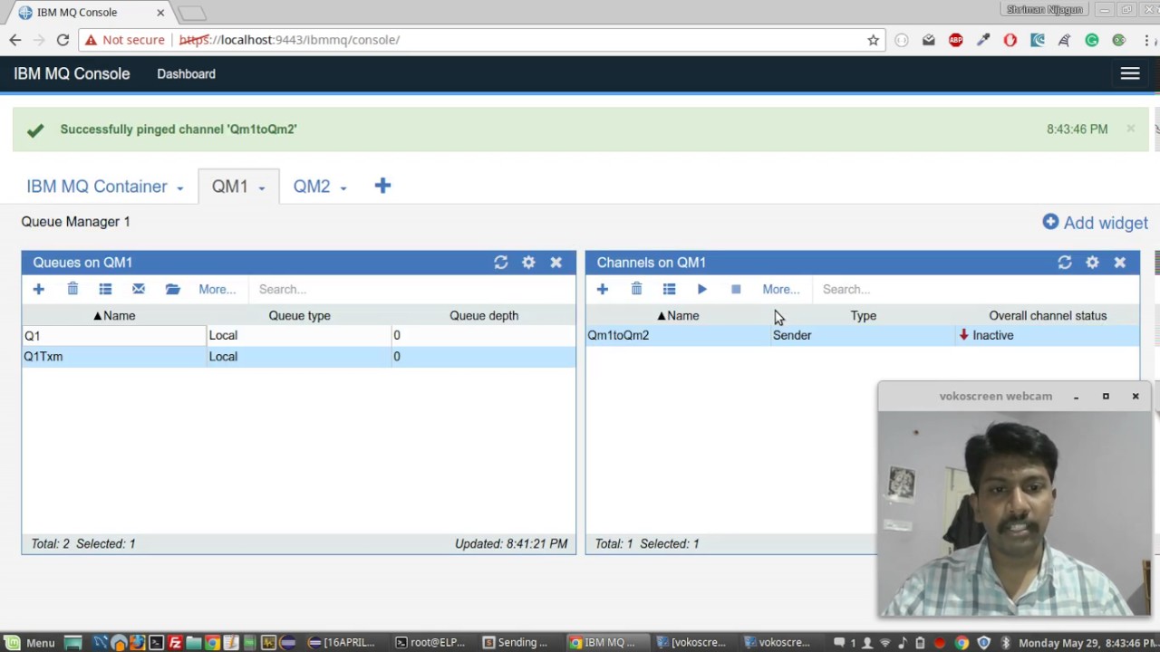The image size is (1160, 652).
Task: Put a message using the envelope icon
Action: [139, 289]
